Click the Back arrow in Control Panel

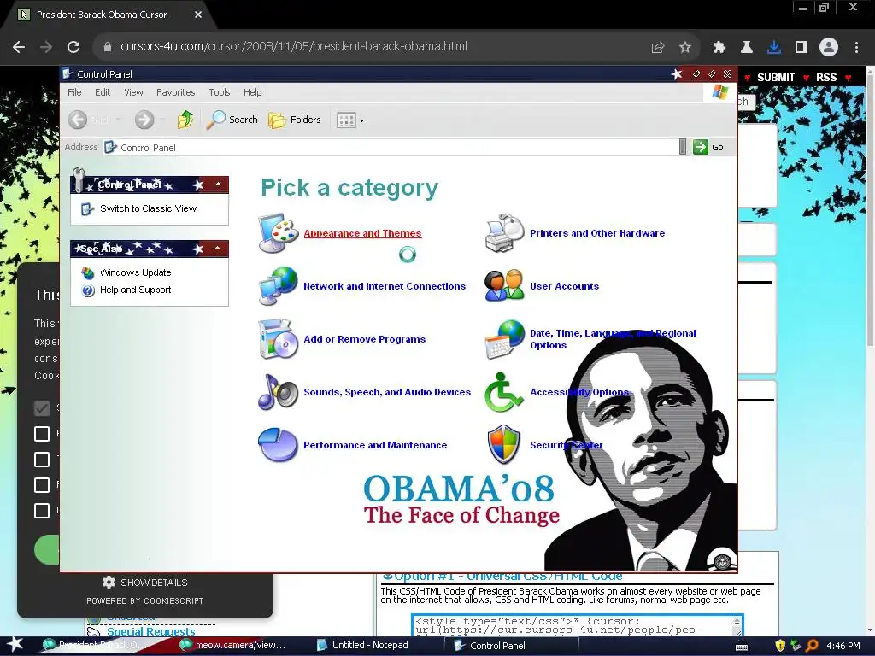coord(78,120)
